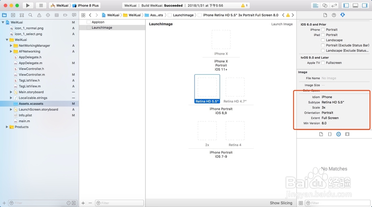Expand LaunchScreen.storyboard disclosure triangle
This screenshot has width=372, height=207.
point(11,110)
